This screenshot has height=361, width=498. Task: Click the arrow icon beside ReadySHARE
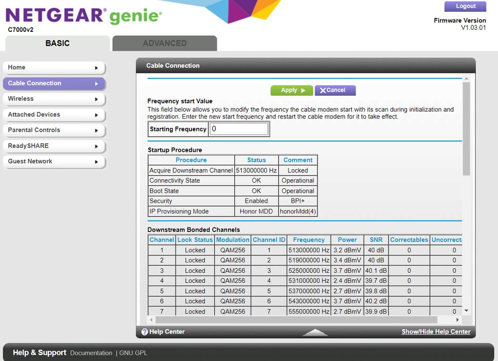tap(96, 146)
